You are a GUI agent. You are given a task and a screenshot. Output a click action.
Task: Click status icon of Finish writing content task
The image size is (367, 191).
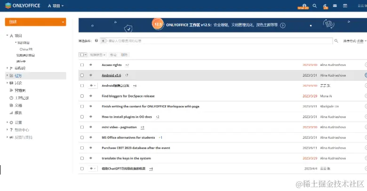[x=91, y=106]
